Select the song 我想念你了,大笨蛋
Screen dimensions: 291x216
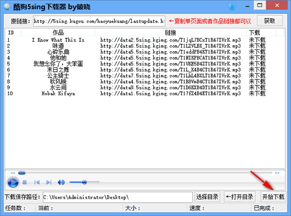(x=58, y=64)
